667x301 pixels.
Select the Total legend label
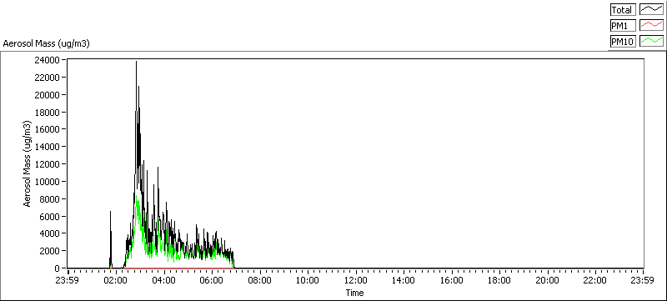click(x=622, y=10)
